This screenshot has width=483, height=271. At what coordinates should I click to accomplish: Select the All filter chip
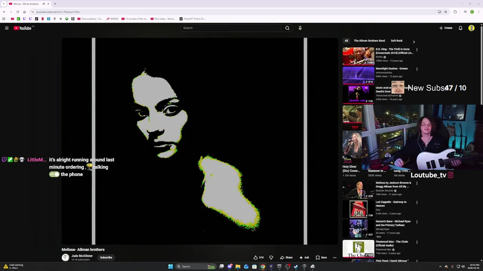346,41
